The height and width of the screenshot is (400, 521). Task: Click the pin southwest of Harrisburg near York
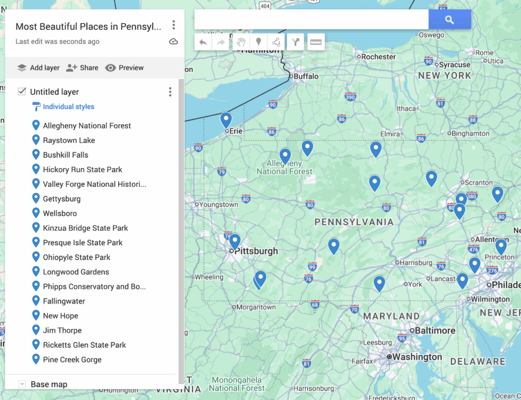[379, 283]
